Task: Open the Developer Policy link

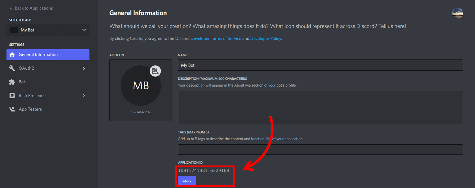Action: pyautogui.click(x=265, y=38)
